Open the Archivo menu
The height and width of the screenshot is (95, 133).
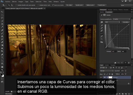point(8,2)
